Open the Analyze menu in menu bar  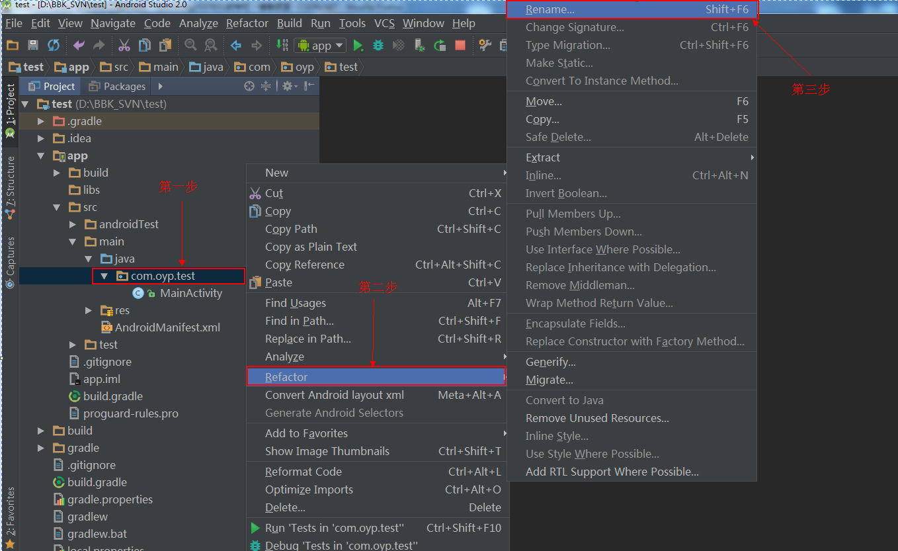coord(198,23)
